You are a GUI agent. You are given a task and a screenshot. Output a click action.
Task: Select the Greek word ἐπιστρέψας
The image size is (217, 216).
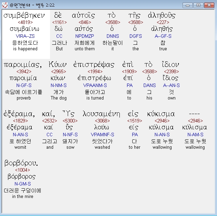pyautogui.click(x=94, y=65)
